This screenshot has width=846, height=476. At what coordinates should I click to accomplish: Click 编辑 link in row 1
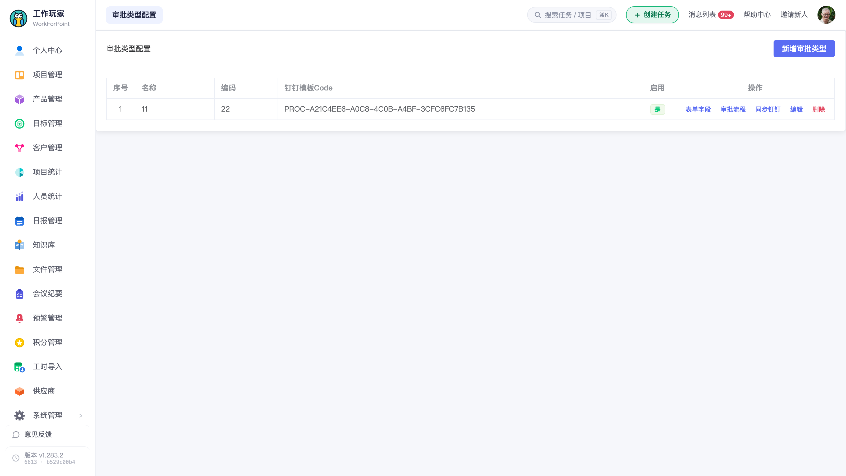pos(796,109)
